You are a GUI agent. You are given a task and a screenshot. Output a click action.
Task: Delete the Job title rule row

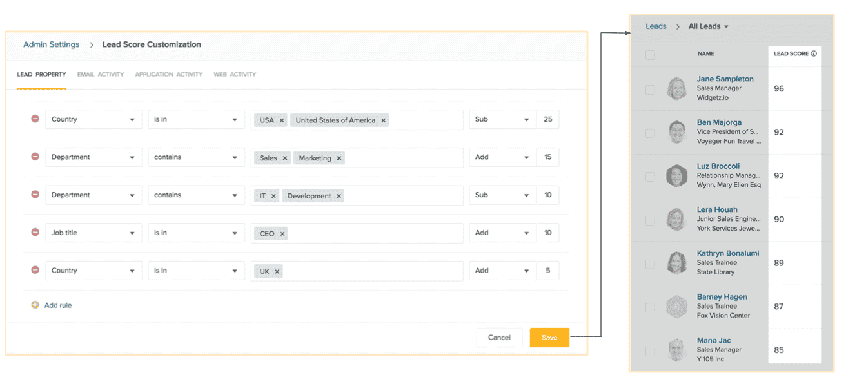[x=35, y=233]
